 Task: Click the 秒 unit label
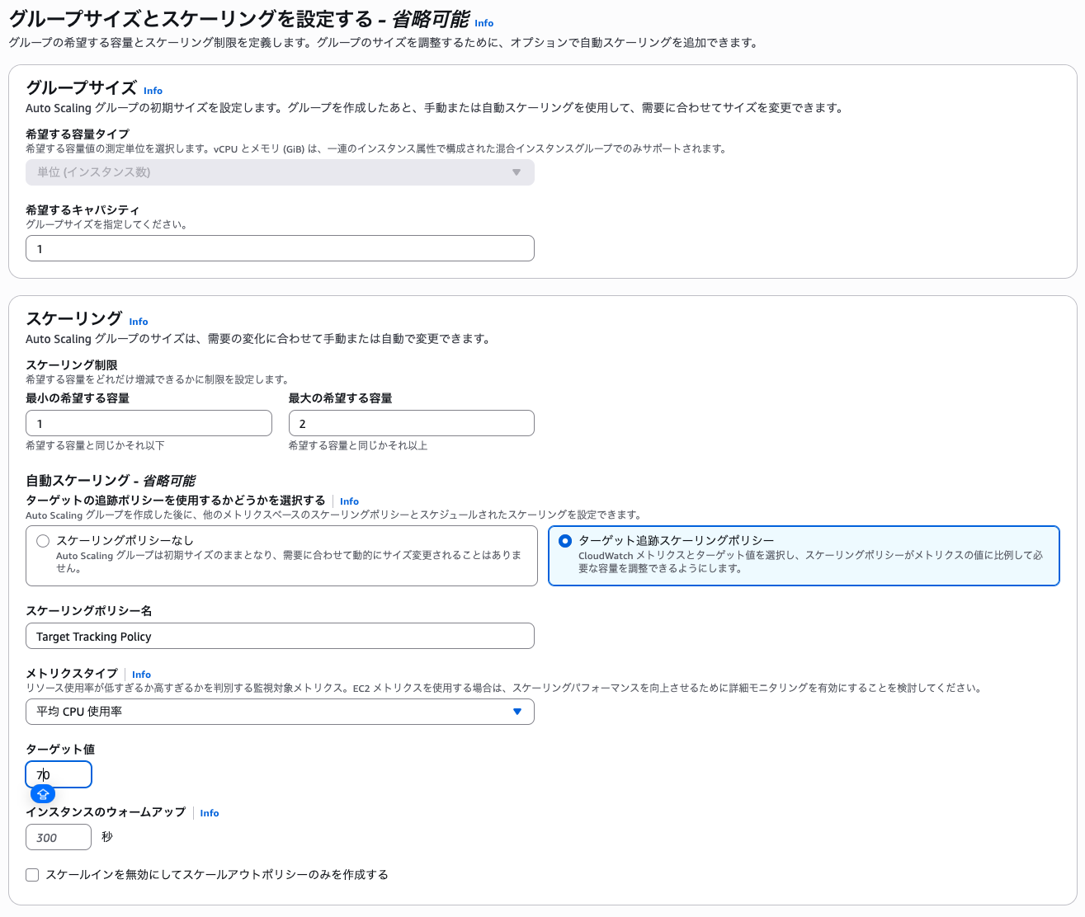(107, 837)
